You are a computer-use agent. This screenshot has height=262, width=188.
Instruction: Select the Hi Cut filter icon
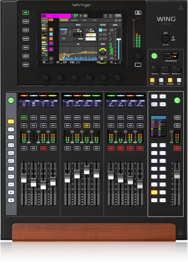click(x=101, y=34)
